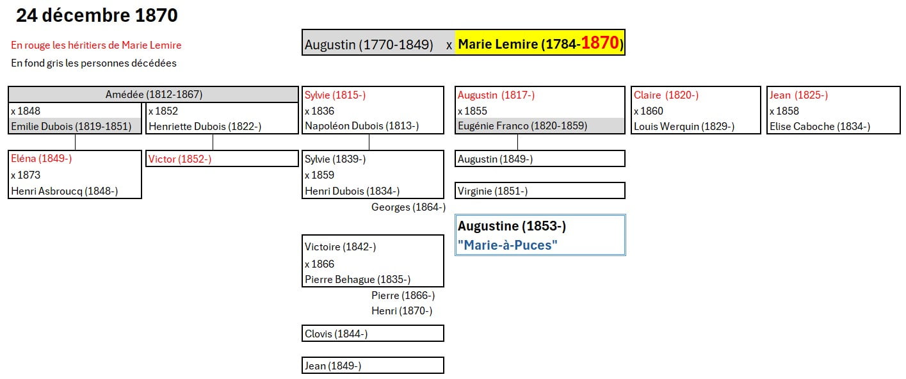Click the red Claire (1820-) name

click(x=666, y=95)
